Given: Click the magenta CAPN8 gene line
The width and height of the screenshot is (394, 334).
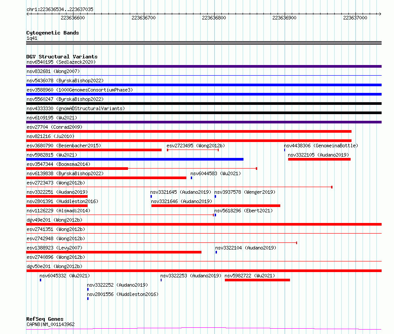Looking at the screenshot, I should click(x=204, y=328).
